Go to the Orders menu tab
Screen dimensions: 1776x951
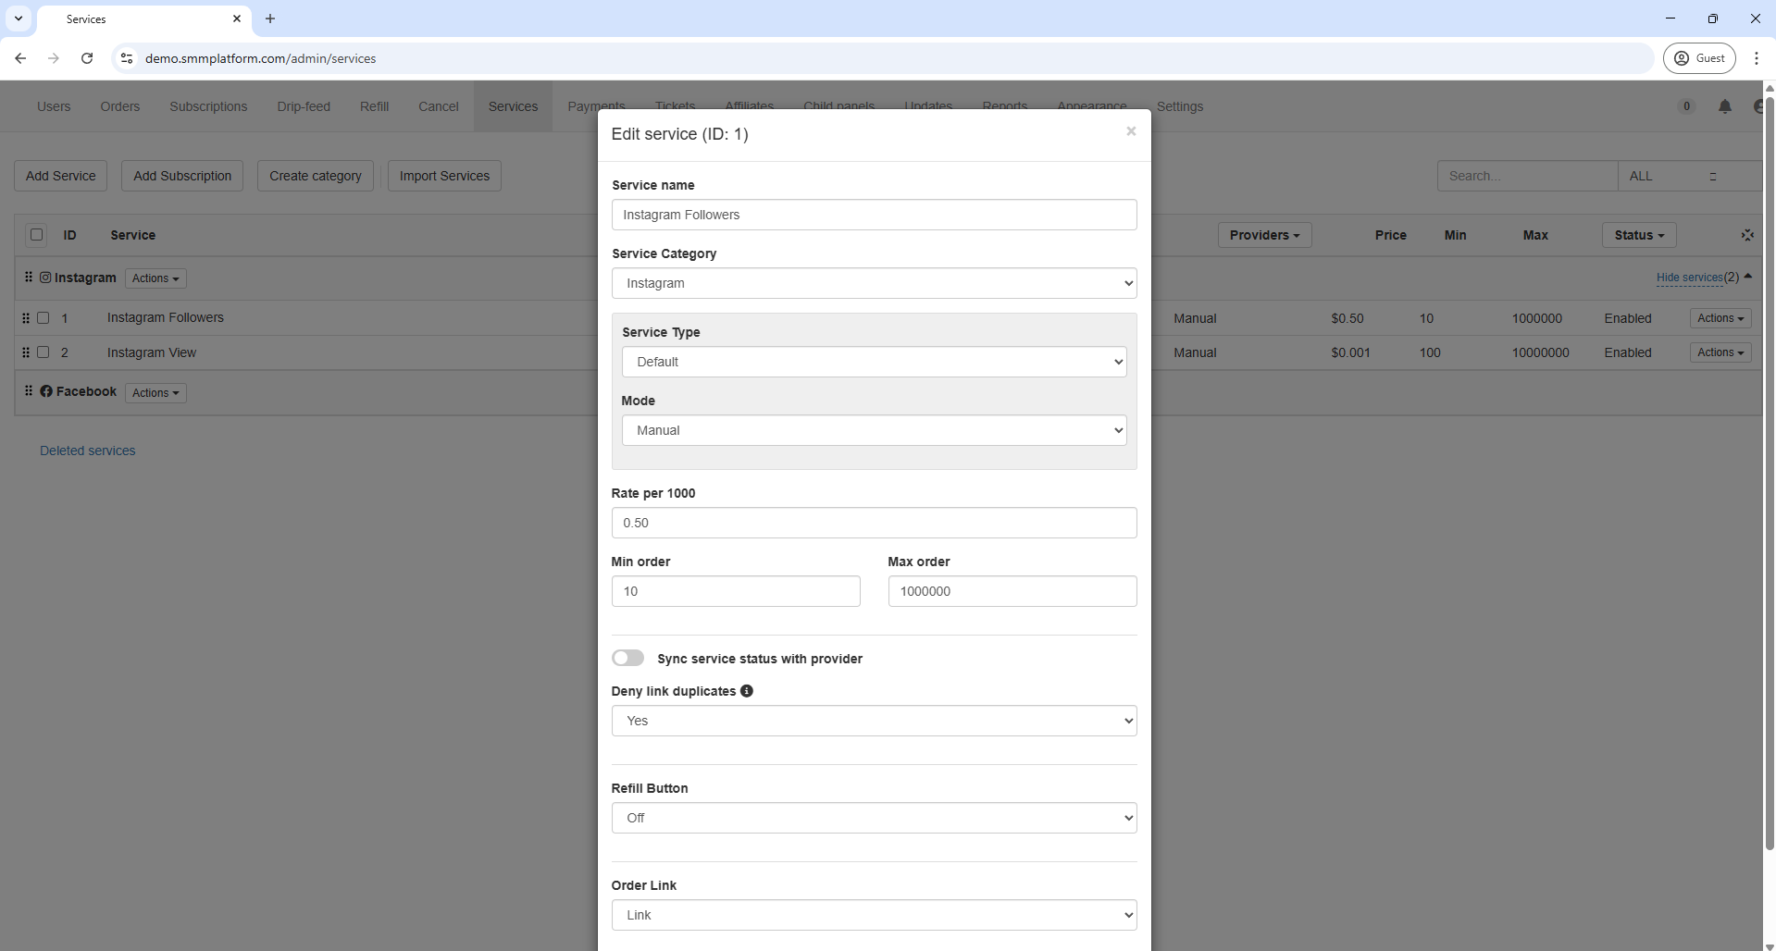click(119, 106)
